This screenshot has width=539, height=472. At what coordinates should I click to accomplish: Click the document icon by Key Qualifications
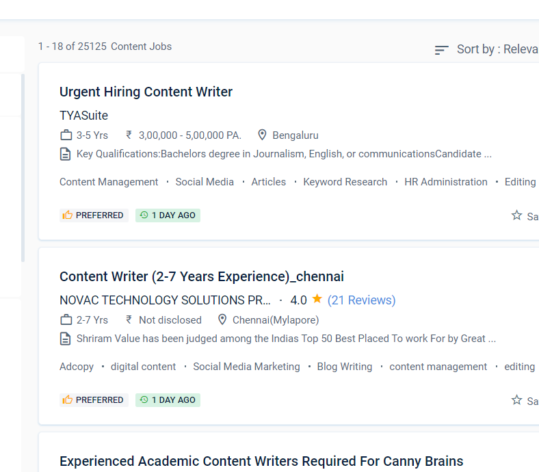tap(65, 154)
